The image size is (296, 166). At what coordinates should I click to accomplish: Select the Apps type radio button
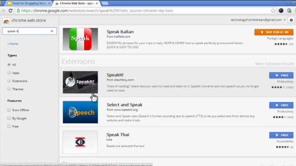coord(9,73)
